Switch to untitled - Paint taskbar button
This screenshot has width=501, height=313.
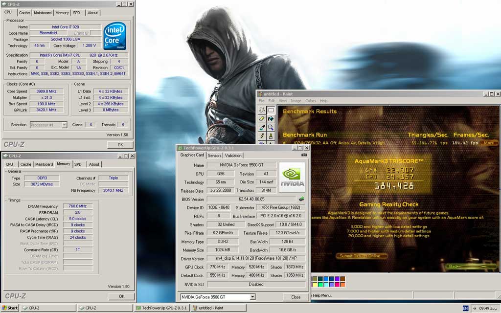coord(218,308)
